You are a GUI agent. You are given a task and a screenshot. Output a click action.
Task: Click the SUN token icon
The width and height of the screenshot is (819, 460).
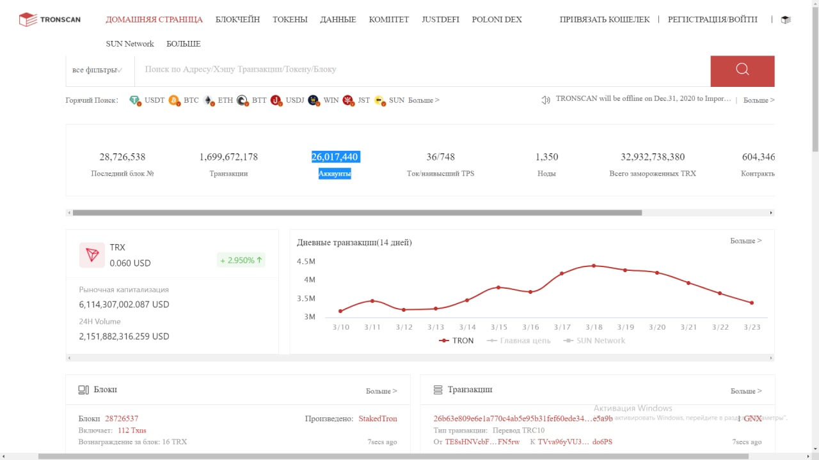[380, 100]
